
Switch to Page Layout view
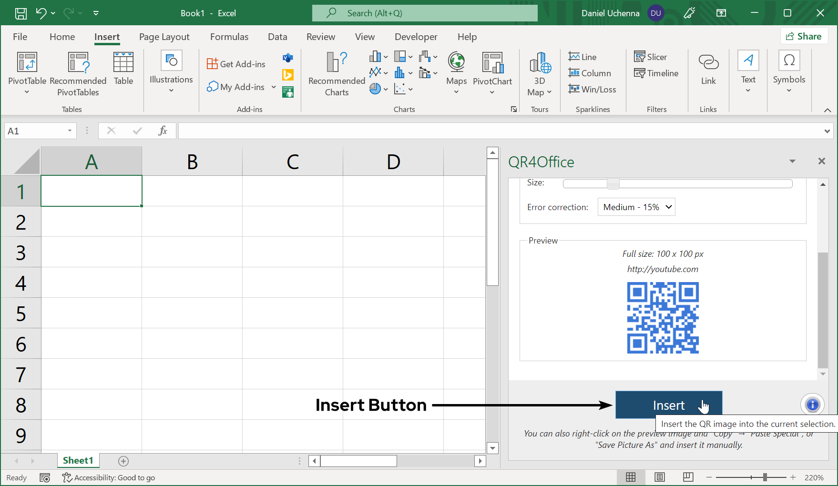660,477
